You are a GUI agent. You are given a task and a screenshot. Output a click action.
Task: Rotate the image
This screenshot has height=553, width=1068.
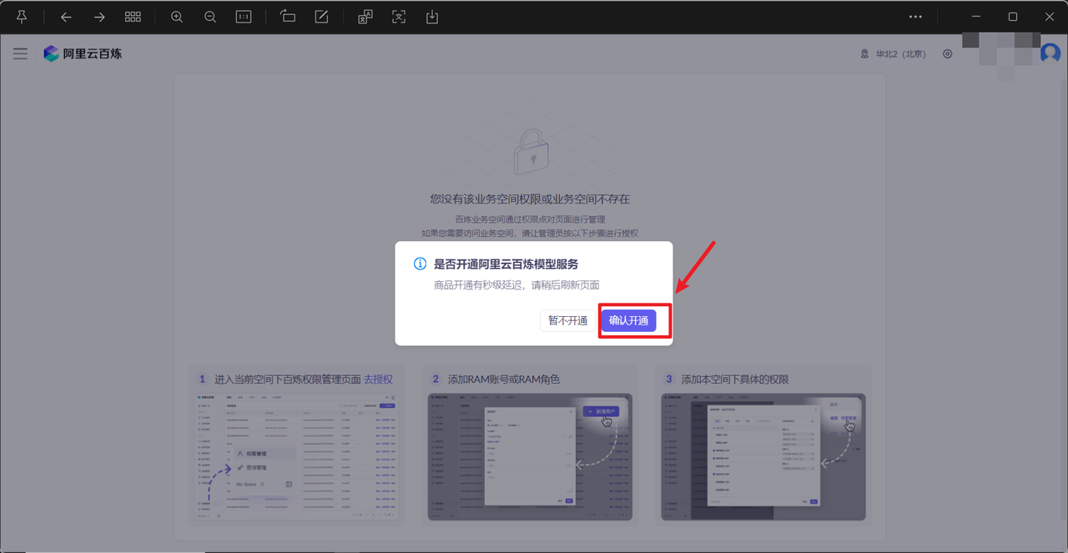[288, 17]
